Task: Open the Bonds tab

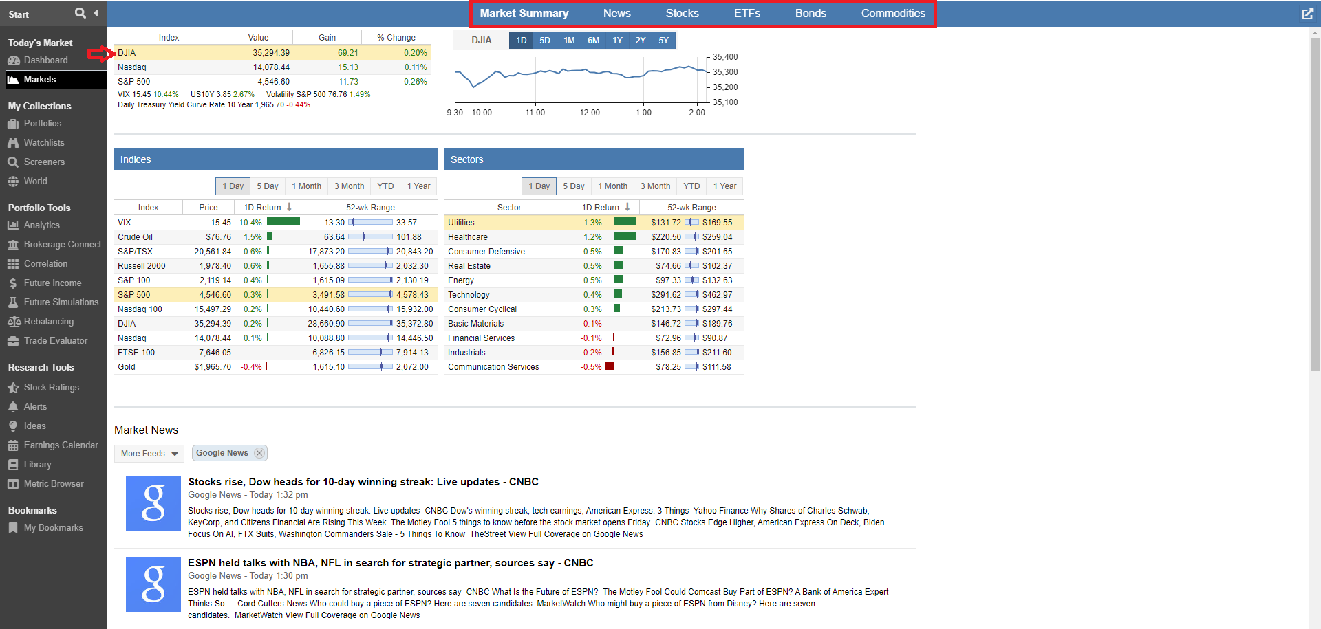Action: [810, 13]
